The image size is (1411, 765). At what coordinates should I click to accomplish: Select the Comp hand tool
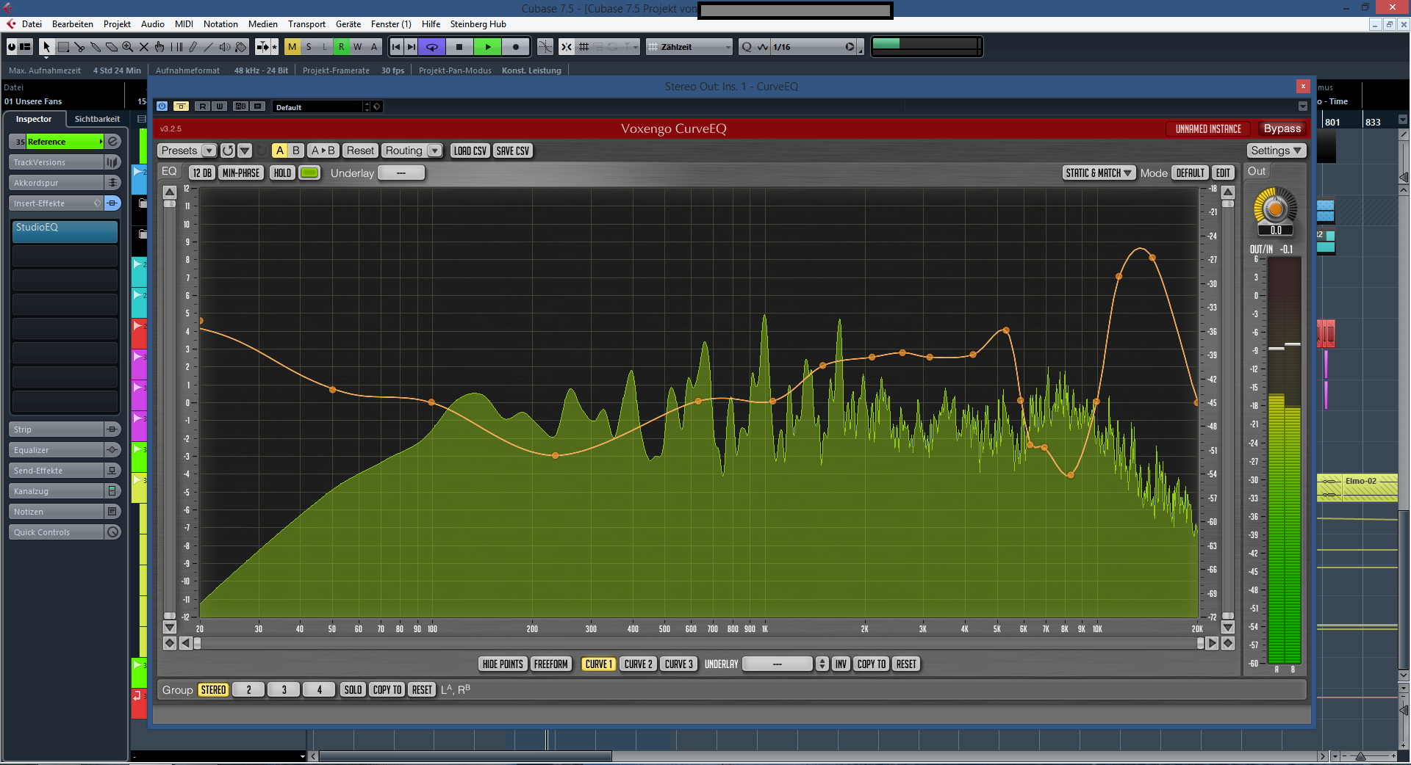(x=160, y=47)
